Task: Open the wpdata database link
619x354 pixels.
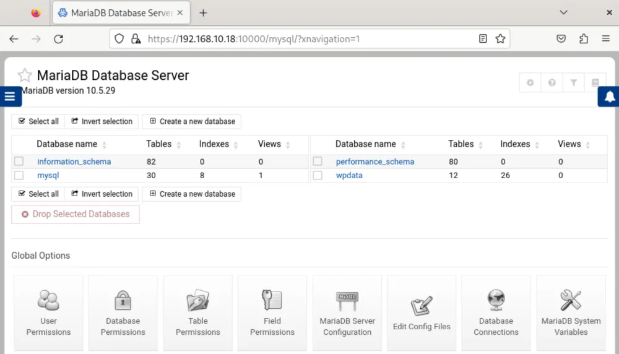Action: pyautogui.click(x=349, y=175)
